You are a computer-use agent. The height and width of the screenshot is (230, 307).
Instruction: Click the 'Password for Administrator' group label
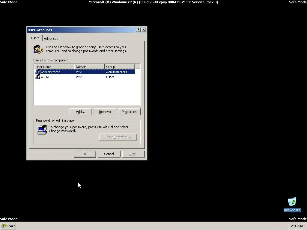pos(55,120)
